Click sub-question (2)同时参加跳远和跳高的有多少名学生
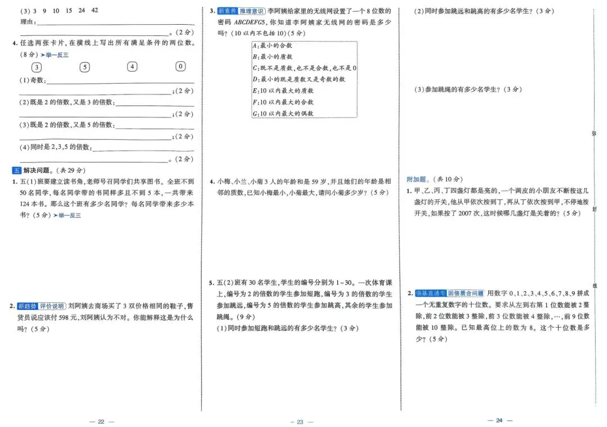Screen dimensions: 607x427 [x=484, y=11]
